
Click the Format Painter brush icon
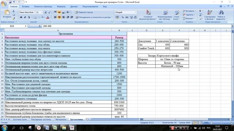click(14, 19)
